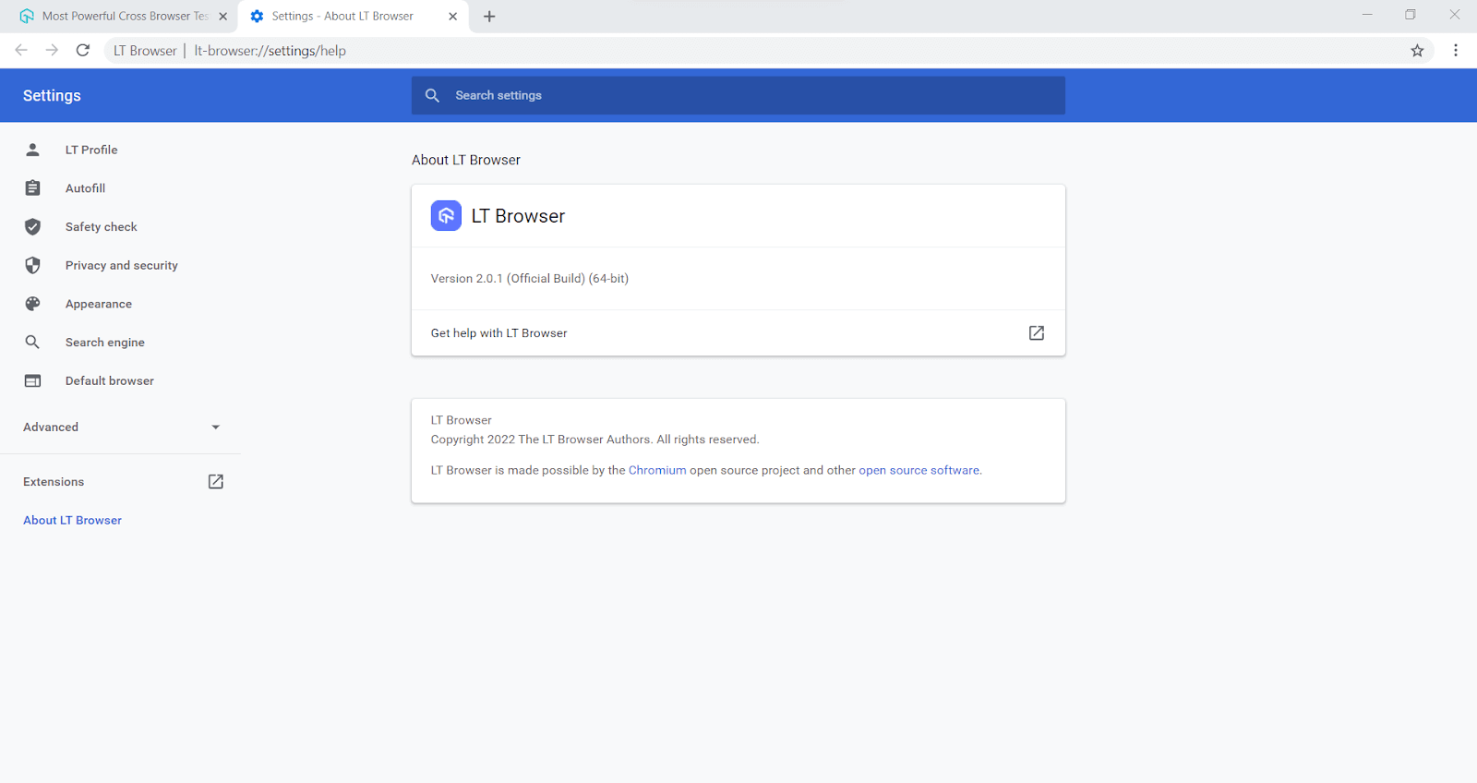Click the browser forward arrow
Image resolution: width=1477 pixels, height=783 pixels.
pos(52,50)
